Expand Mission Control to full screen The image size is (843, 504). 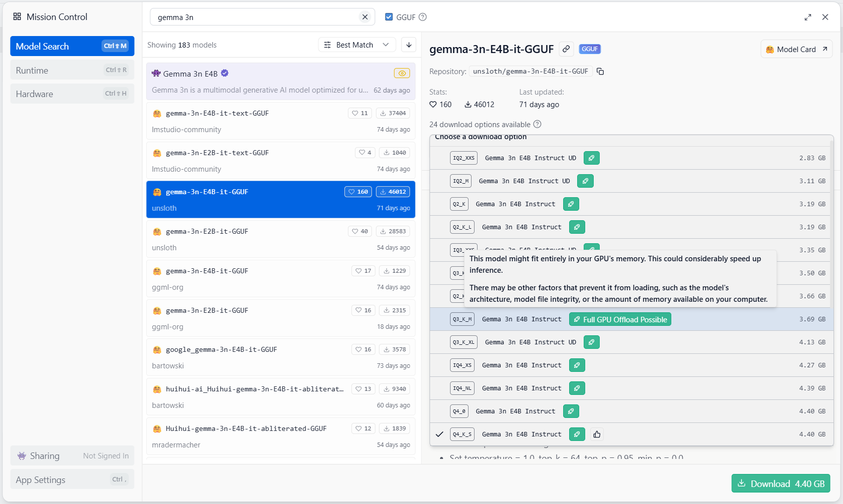pyautogui.click(x=808, y=17)
